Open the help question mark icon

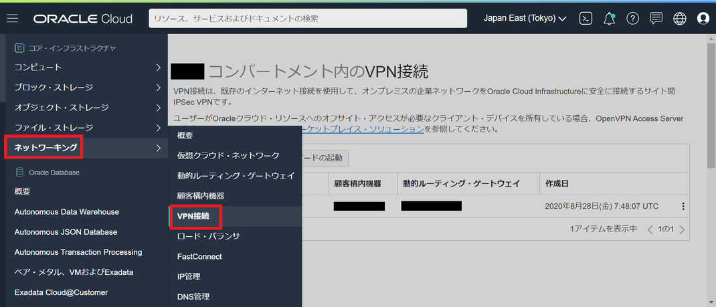click(x=632, y=18)
